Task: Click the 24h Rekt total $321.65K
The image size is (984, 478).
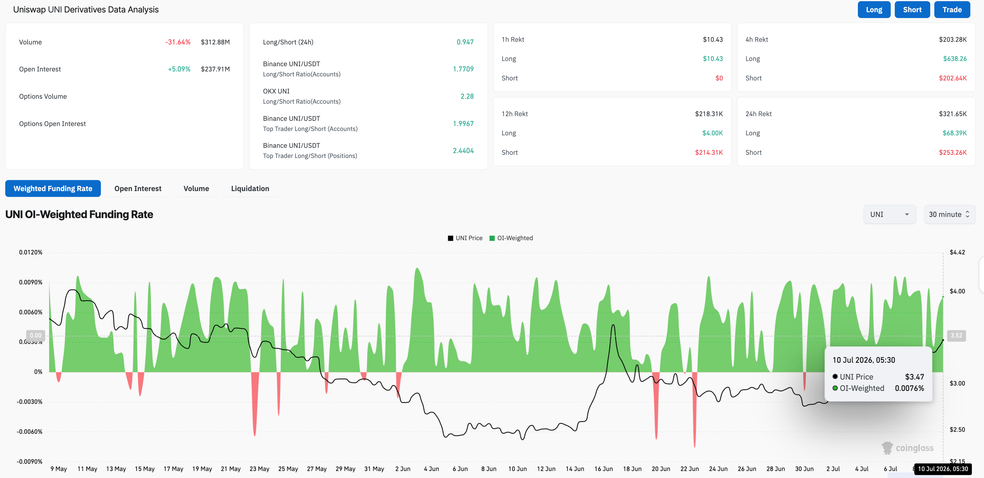Action: pyautogui.click(x=953, y=114)
